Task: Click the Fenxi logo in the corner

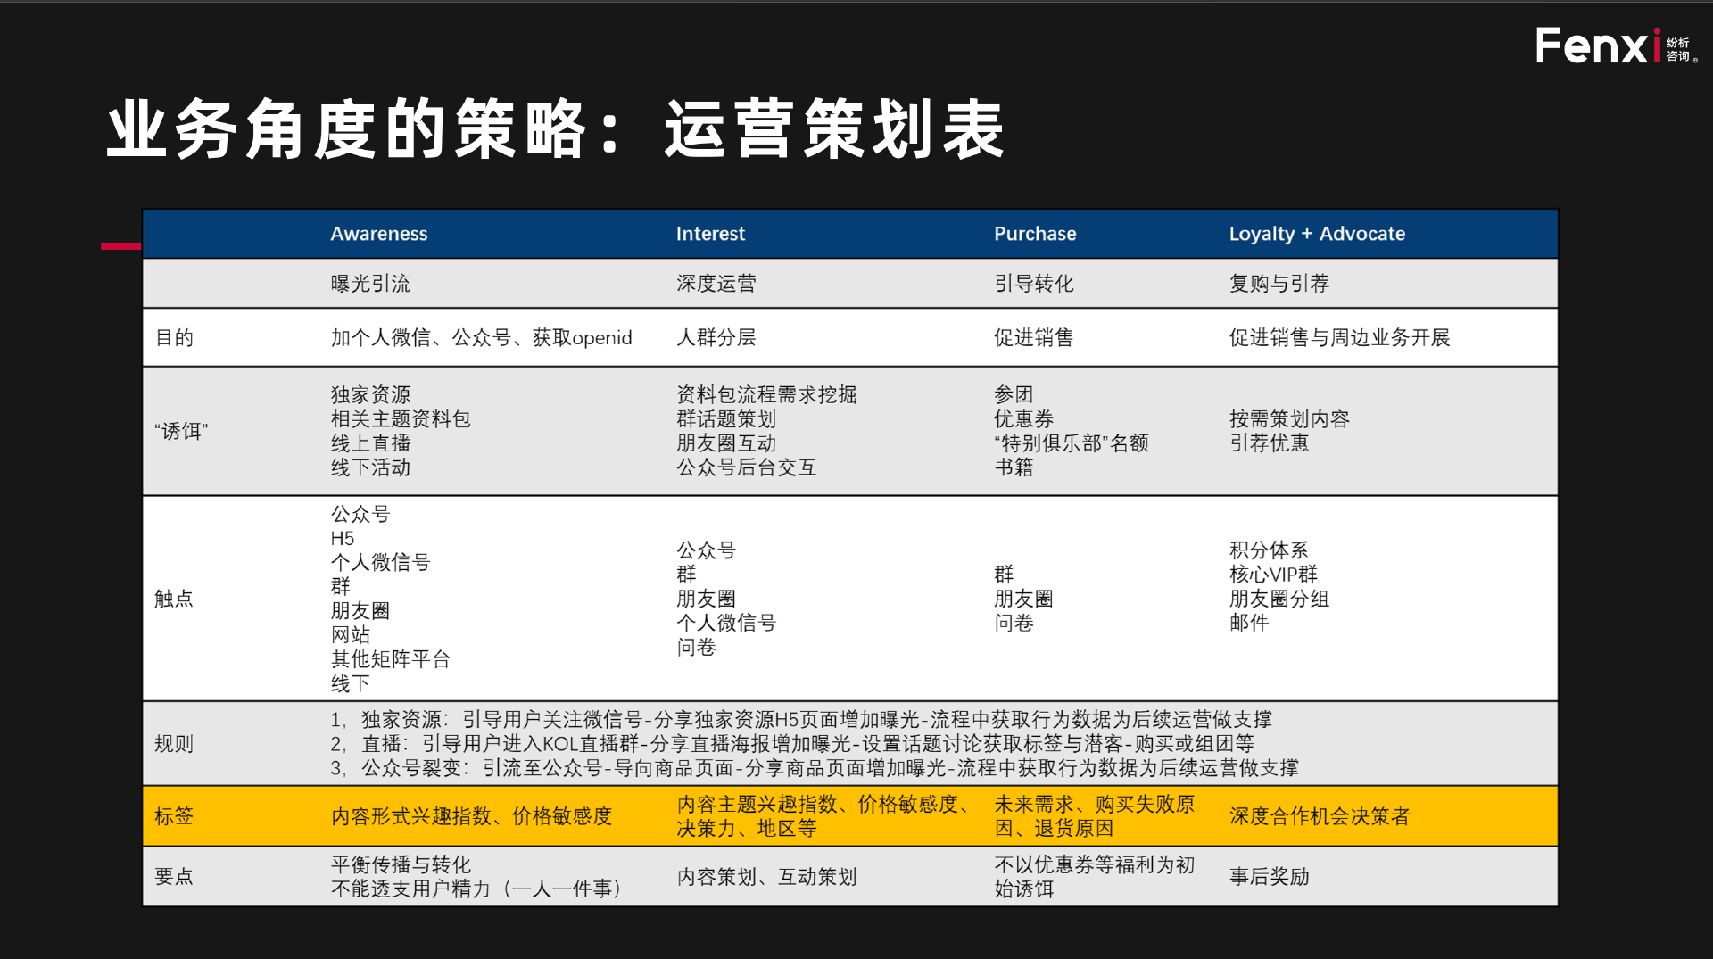Action: click(x=1613, y=46)
